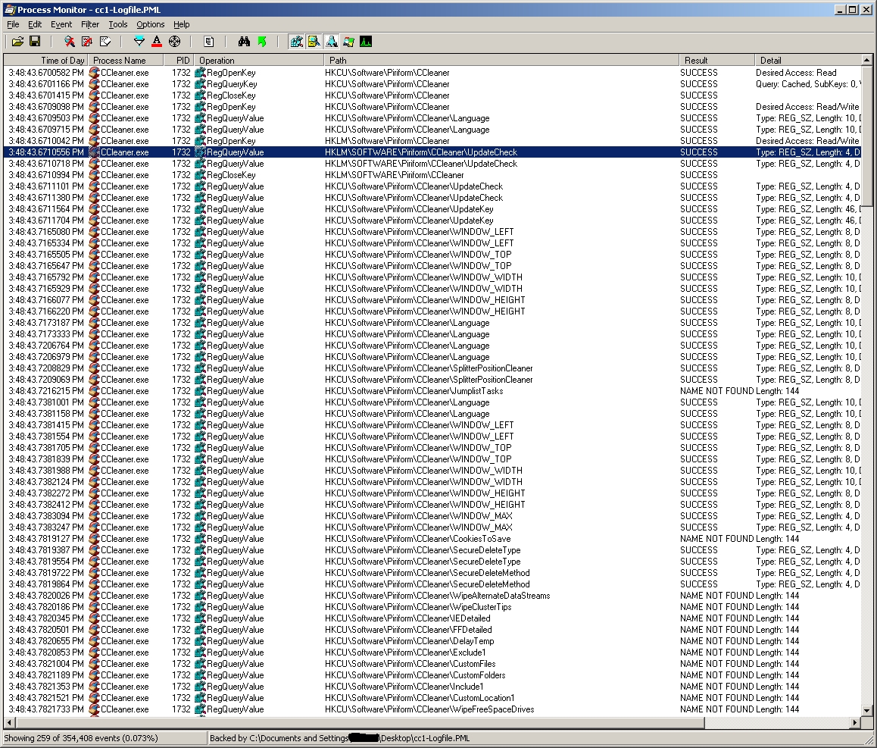Open the Process Tree icon
Screen dimensions: 877x748
click(x=209, y=41)
